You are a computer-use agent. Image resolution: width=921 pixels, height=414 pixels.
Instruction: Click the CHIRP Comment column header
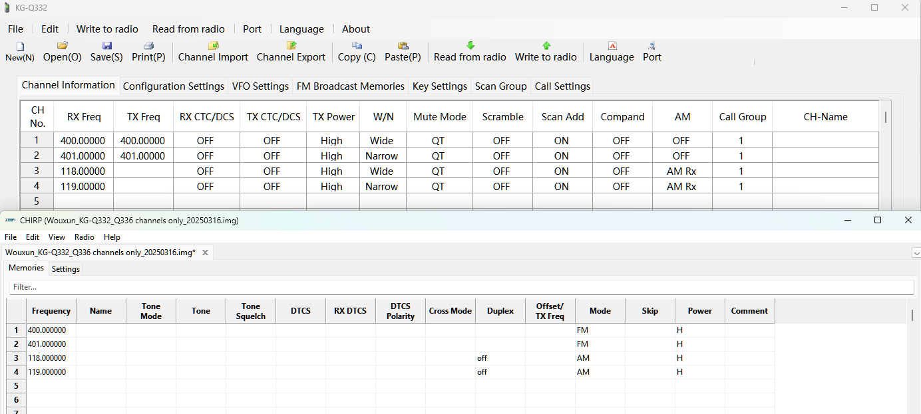(x=750, y=311)
